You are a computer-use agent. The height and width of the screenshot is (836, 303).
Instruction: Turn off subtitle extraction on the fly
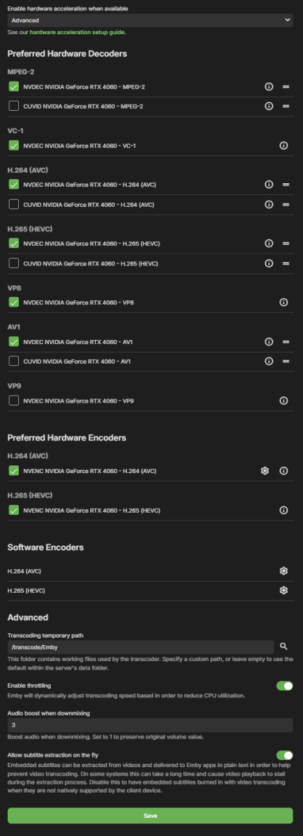[x=284, y=755]
